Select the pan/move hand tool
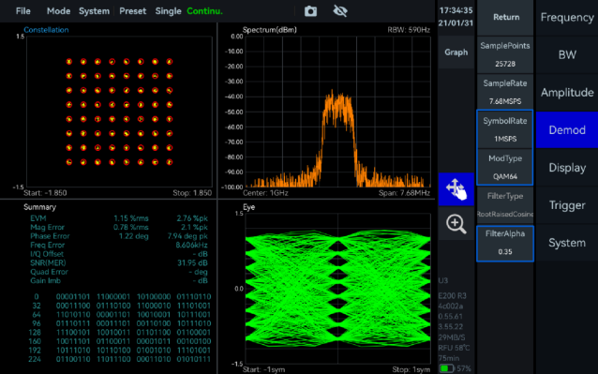 click(456, 189)
